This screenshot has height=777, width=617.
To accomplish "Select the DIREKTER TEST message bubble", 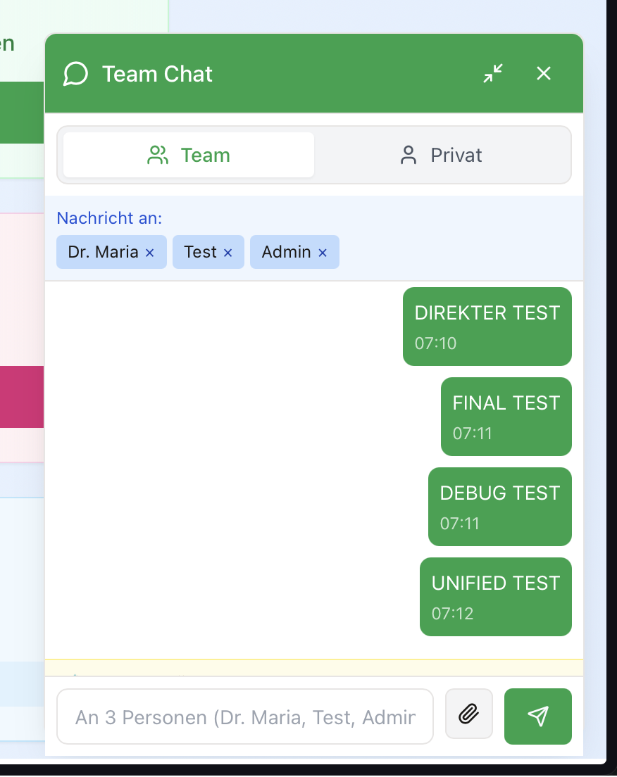I will pos(487,326).
